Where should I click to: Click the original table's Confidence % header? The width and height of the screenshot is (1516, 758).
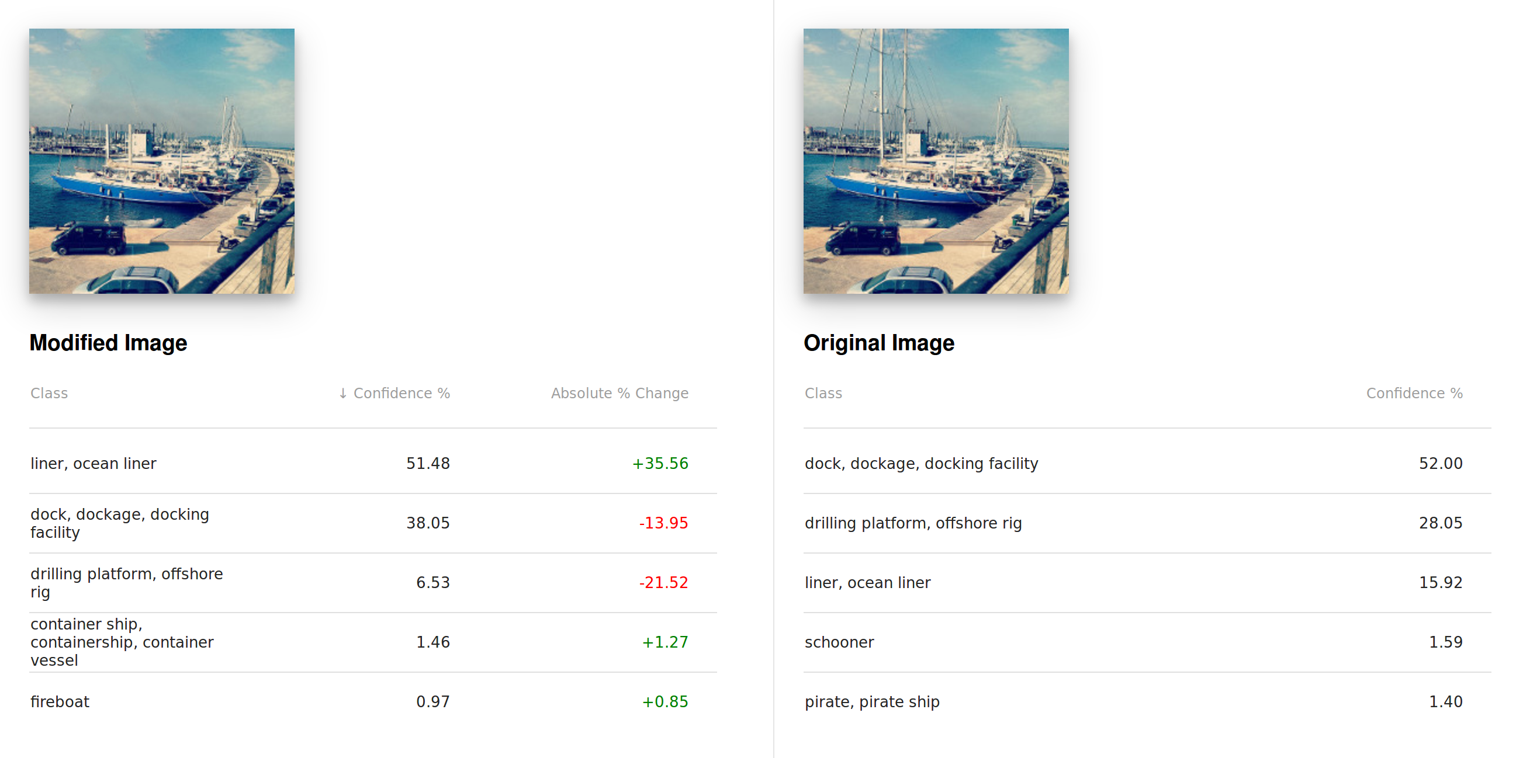coord(1414,394)
